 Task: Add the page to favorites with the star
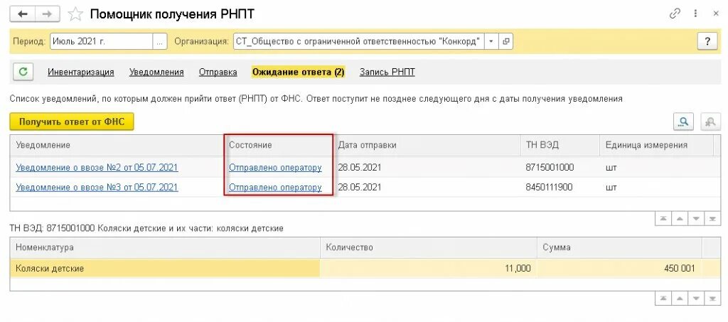point(75,14)
